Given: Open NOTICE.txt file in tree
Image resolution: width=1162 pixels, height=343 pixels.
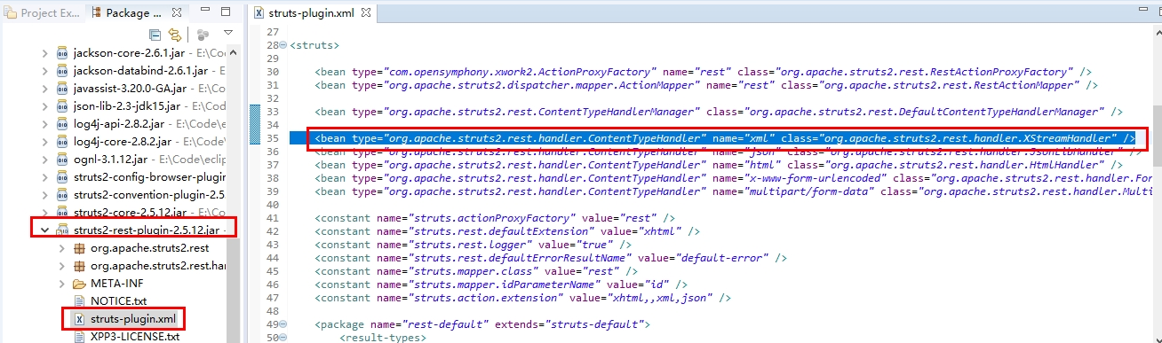Looking at the screenshot, I should point(118,300).
